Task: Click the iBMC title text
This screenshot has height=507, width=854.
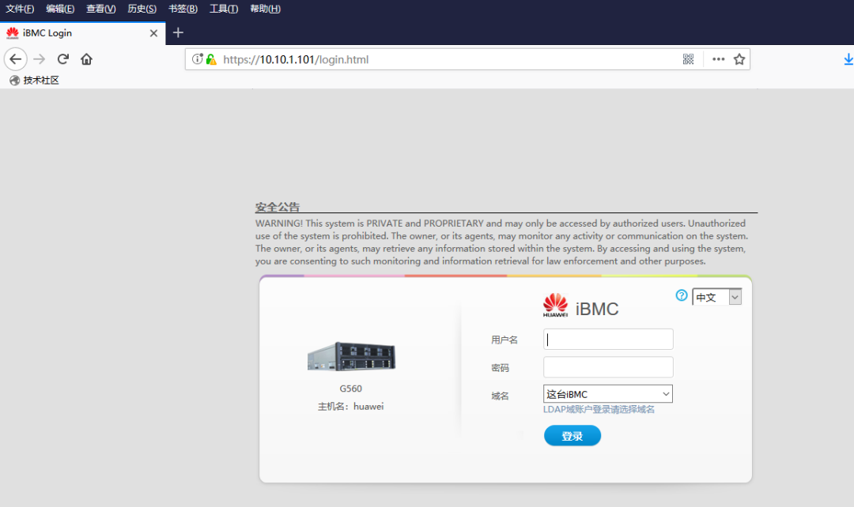Action: [x=597, y=309]
